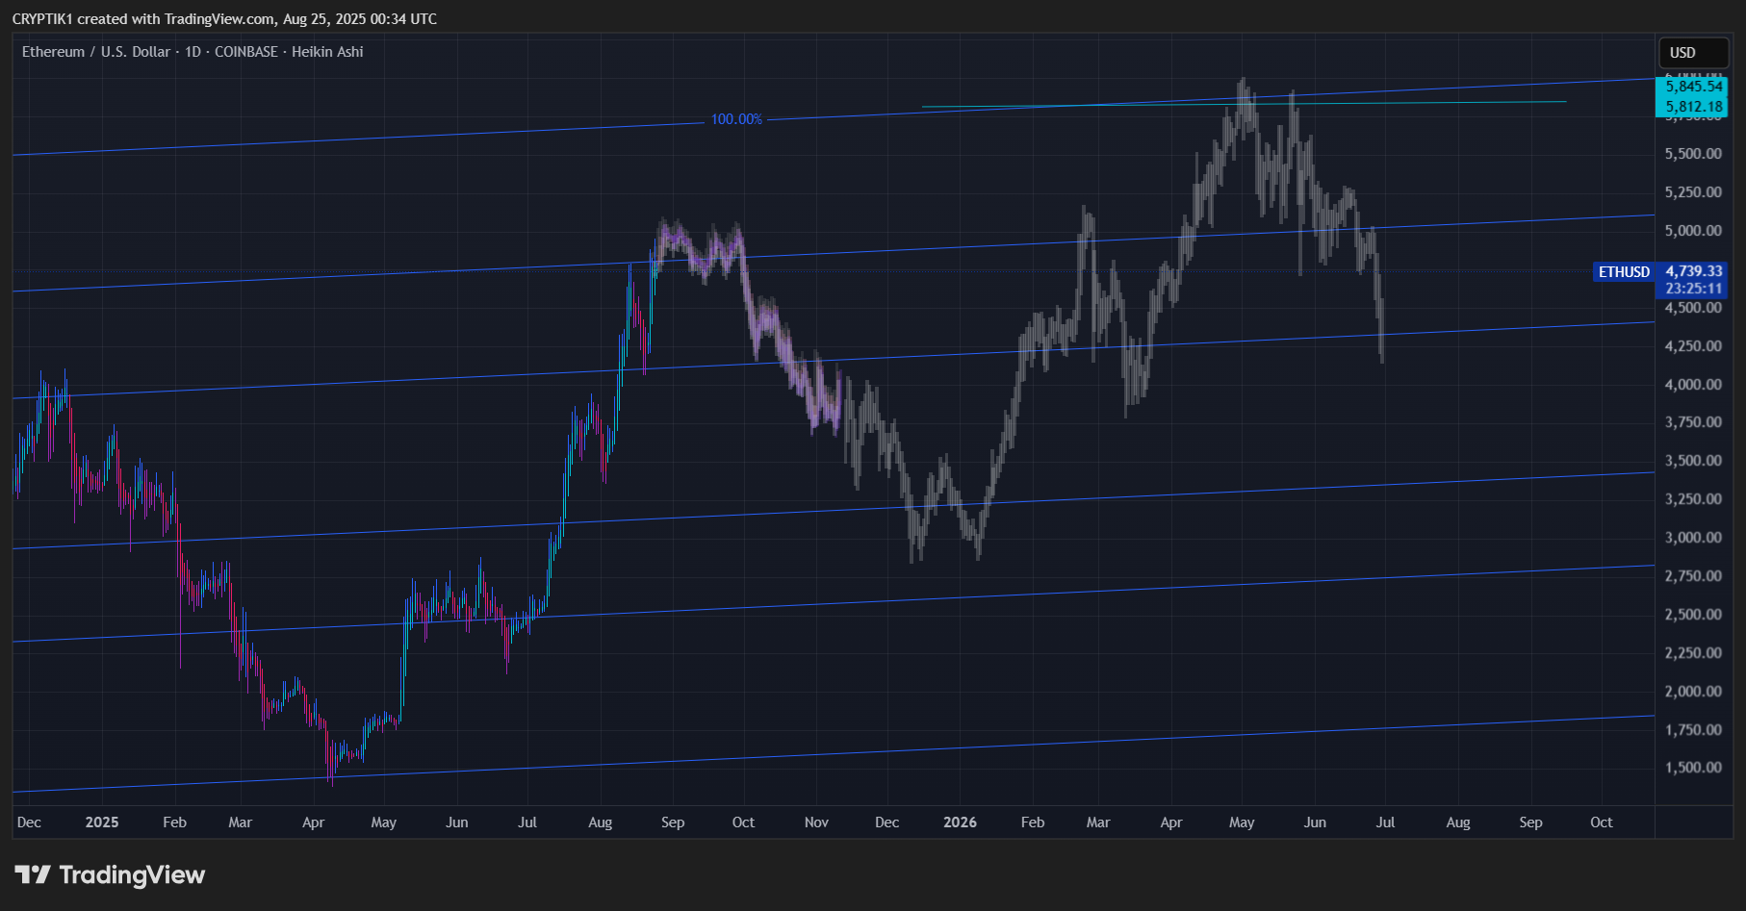
Task: Click the 3,500.00 price axis label
Action: [x=1693, y=461]
